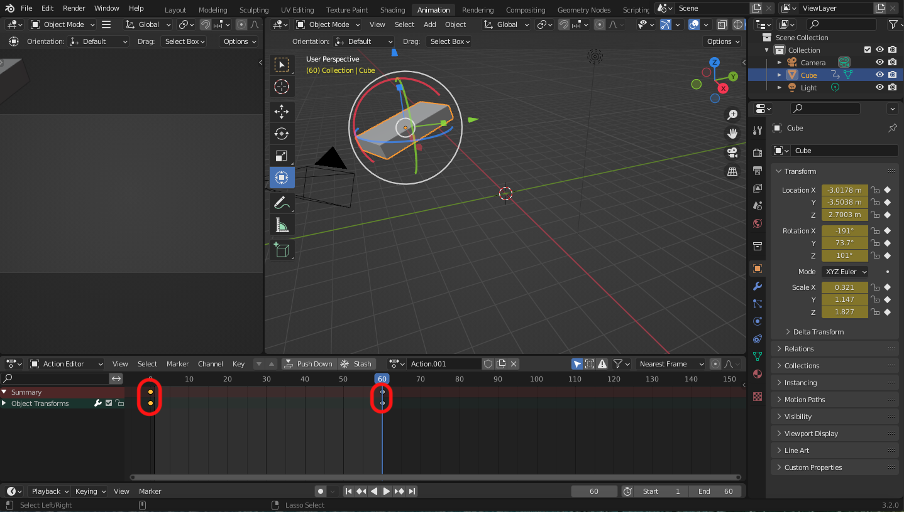Hide Cube in viewport with eye icon
Screen dimensions: 904x512
879,75
